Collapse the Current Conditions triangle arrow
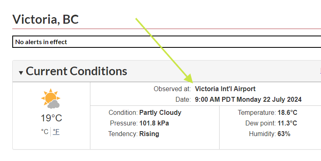Viewport: 321px width, 161px height. tap(21, 73)
